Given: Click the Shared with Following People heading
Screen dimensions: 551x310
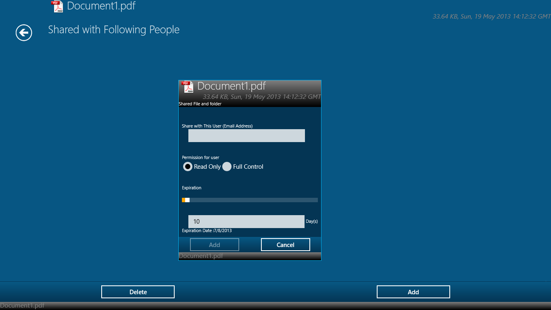Looking at the screenshot, I should pos(114,30).
